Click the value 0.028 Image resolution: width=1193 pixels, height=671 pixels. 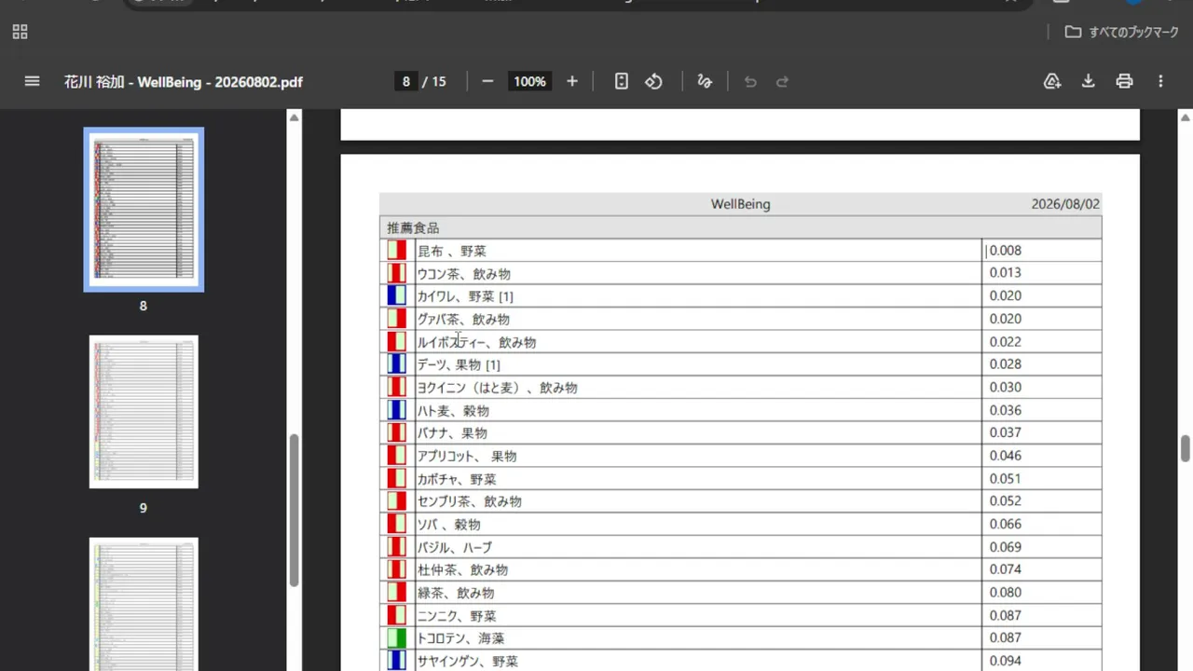pyautogui.click(x=1005, y=364)
